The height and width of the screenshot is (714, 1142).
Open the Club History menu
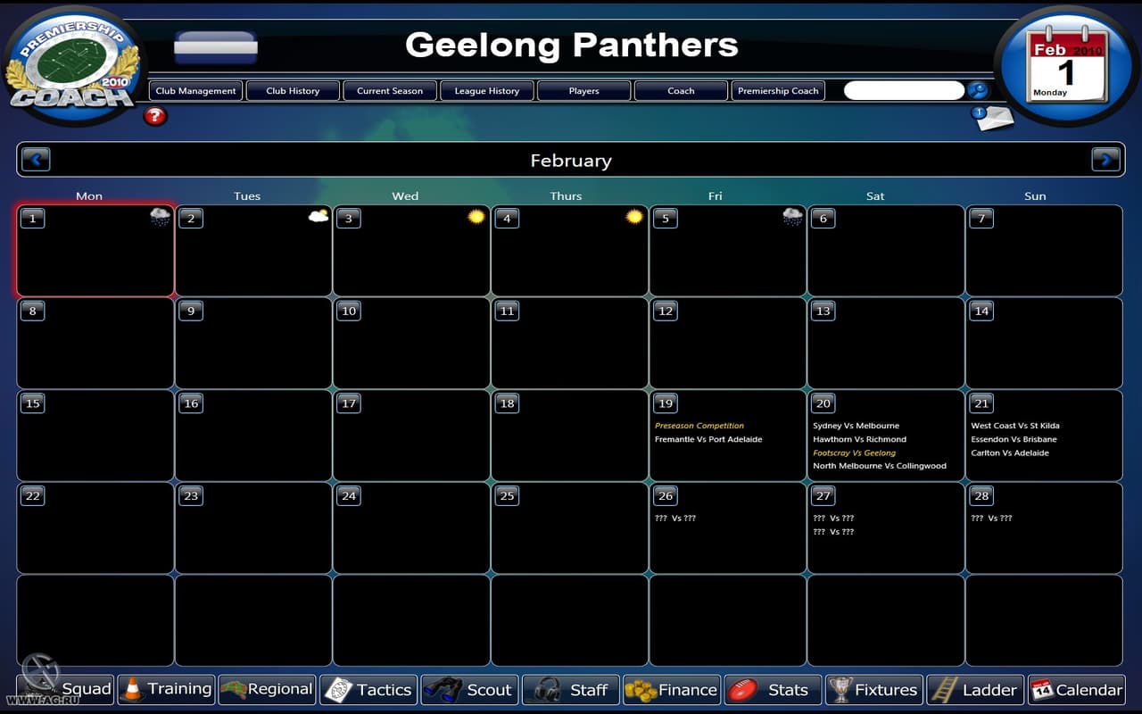293,90
